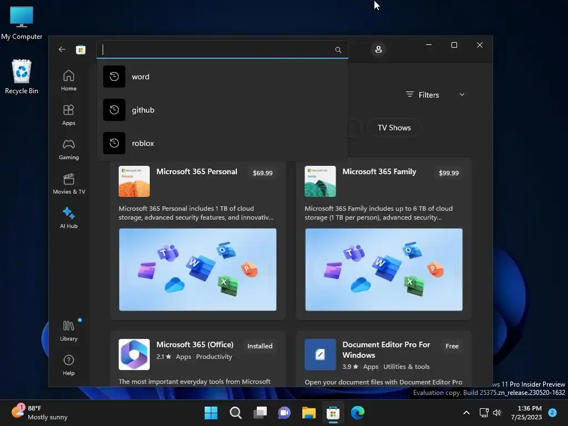
Task: Open Library in sidebar
Action: (x=69, y=331)
